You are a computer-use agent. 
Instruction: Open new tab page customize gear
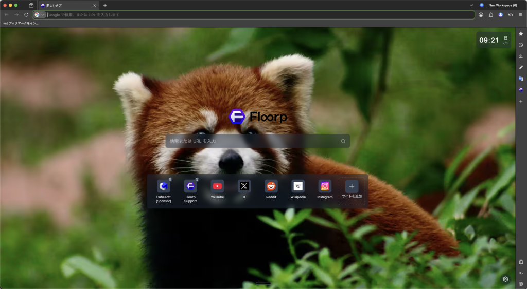[x=505, y=279]
